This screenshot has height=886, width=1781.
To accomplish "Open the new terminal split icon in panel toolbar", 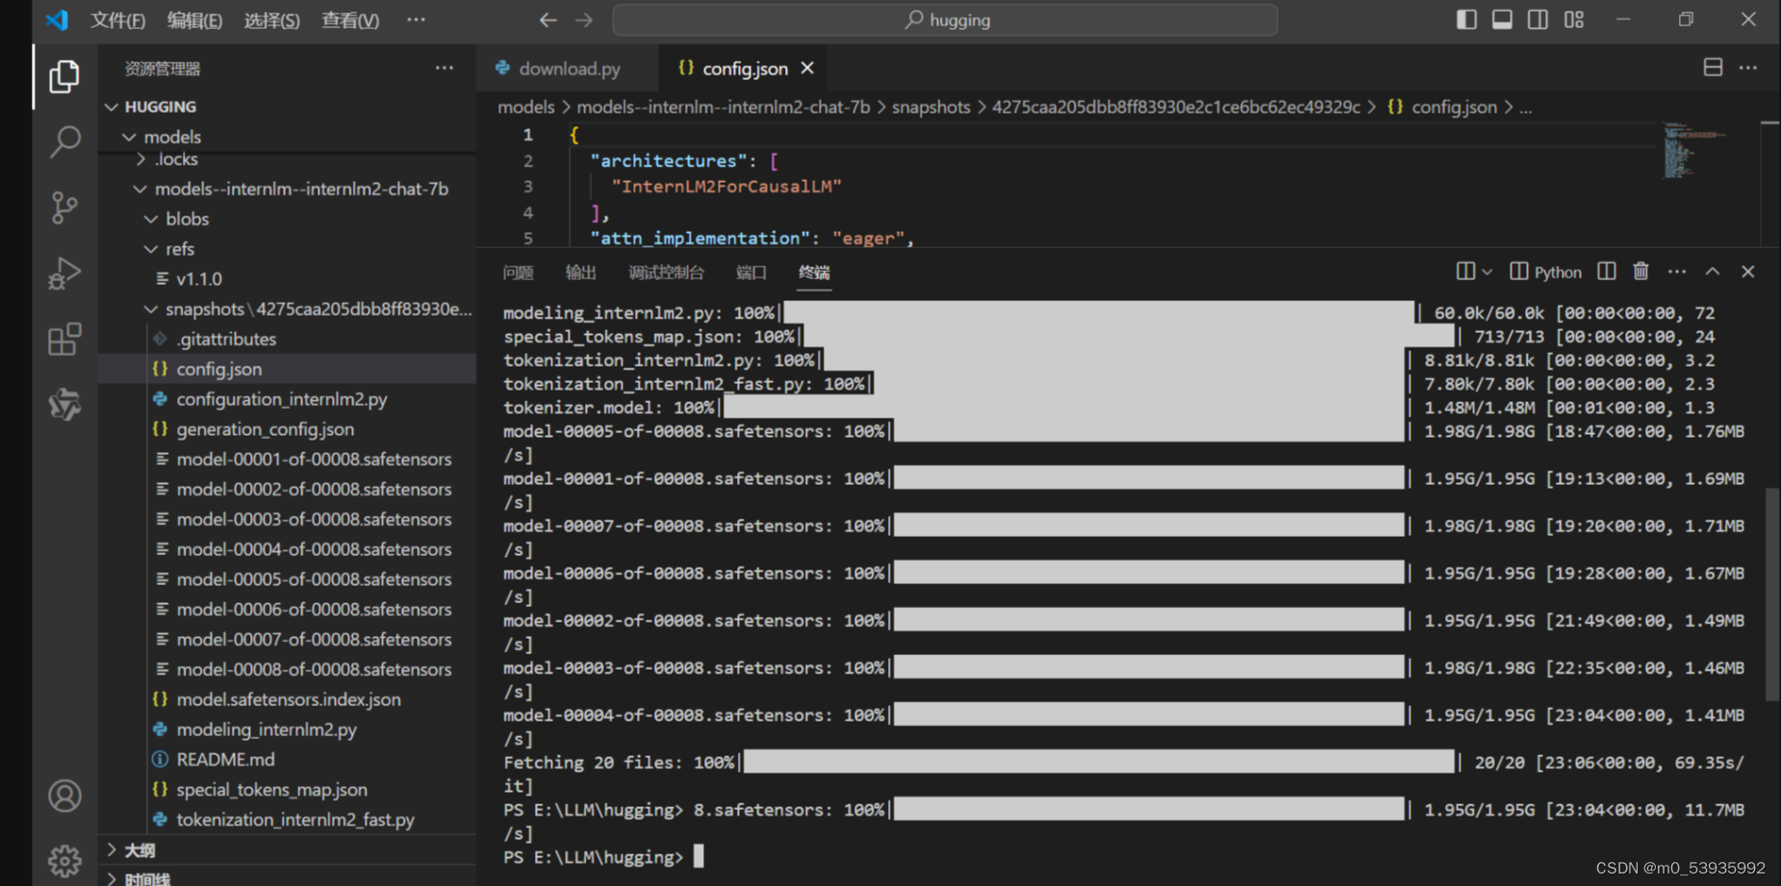I will (1465, 271).
